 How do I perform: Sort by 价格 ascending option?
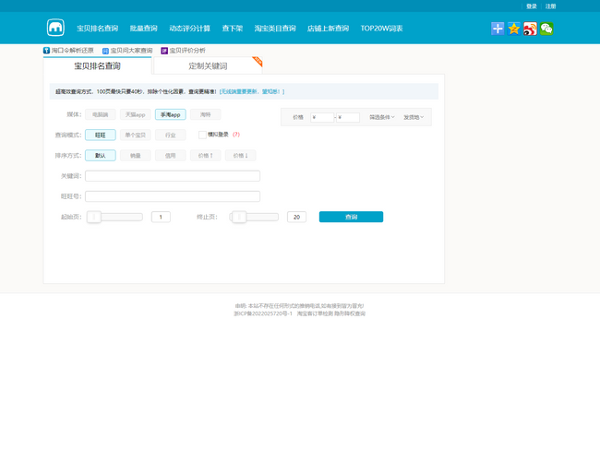tap(205, 156)
